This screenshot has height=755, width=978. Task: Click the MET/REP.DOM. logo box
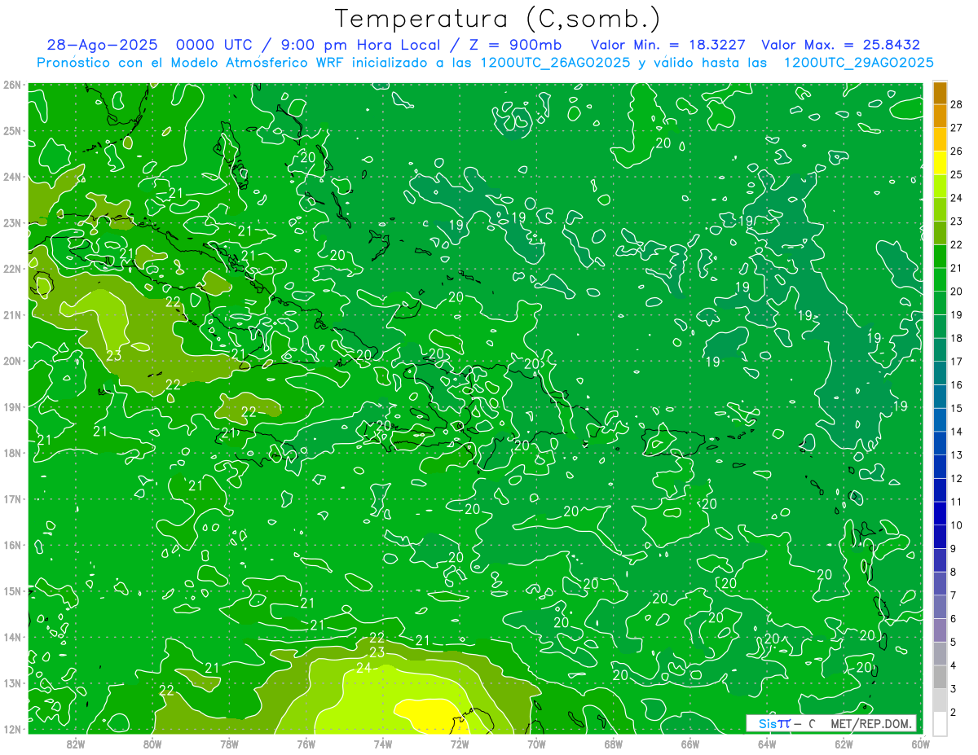click(831, 723)
